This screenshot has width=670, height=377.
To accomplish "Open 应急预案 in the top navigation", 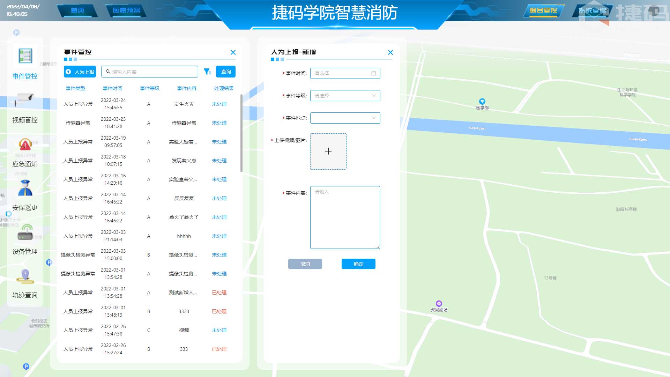I will [127, 10].
